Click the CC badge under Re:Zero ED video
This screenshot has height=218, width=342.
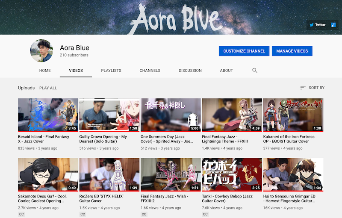83,214
